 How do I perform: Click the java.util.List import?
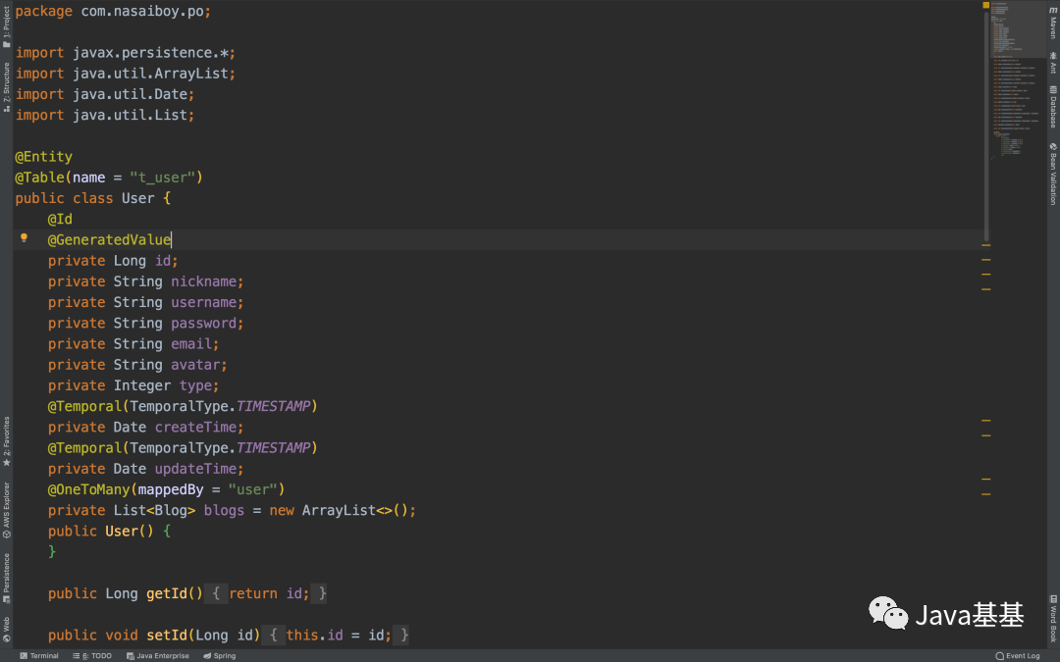click(130, 116)
